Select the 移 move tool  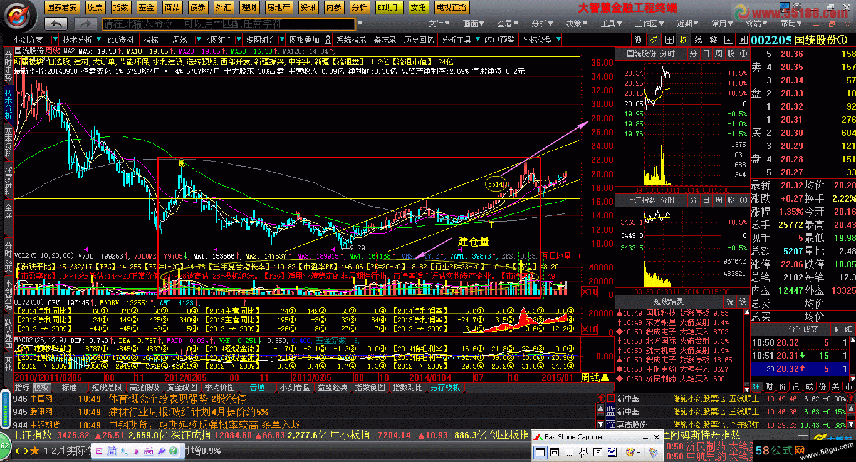click(713, 40)
